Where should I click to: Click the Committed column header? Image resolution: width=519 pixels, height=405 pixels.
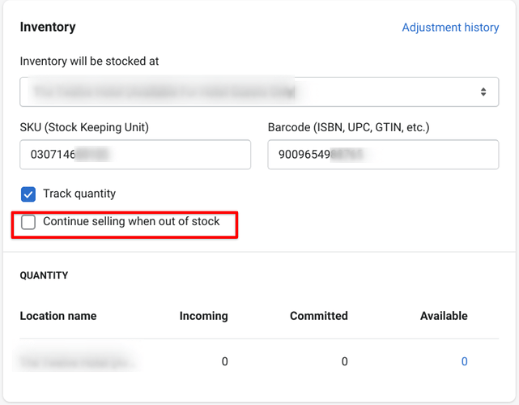click(318, 316)
